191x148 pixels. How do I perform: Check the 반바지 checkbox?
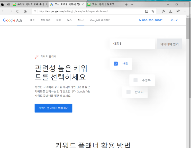tap(128, 92)
